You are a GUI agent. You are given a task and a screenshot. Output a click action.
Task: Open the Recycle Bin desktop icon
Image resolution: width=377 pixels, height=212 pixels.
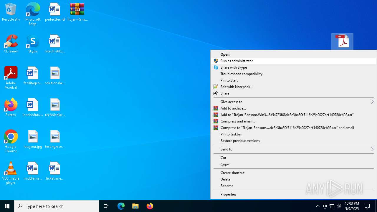[x=11, y=12]
